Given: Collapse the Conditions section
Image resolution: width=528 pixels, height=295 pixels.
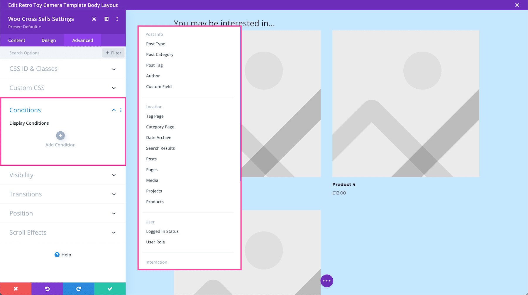Looking at the screenshot, I should click(114, 110).
